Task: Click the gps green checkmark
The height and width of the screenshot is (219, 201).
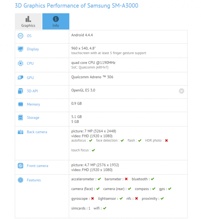Action: click(170, 189)
